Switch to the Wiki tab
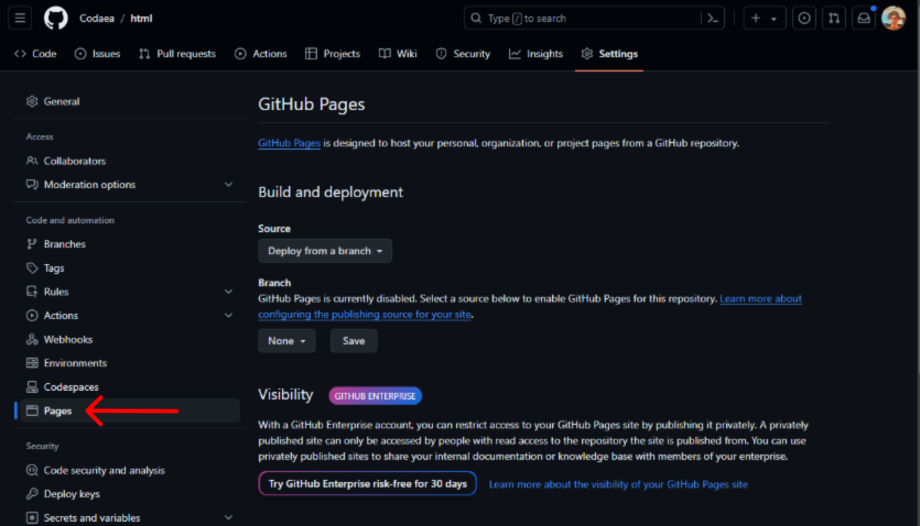The height and width of the screenshot is (526, 920). 398,54
